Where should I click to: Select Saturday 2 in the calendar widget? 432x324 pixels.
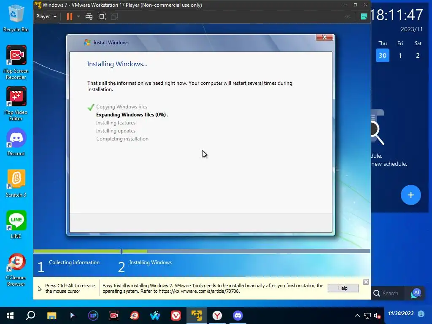[x=418, y=55]
